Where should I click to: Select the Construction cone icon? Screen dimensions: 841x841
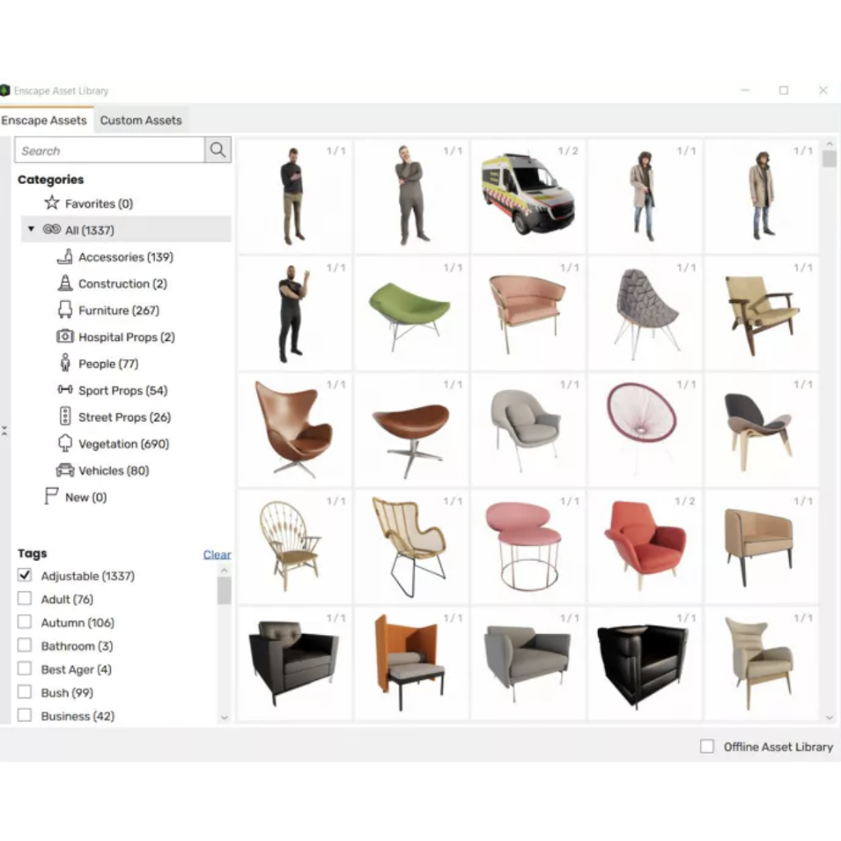(65, 283)
